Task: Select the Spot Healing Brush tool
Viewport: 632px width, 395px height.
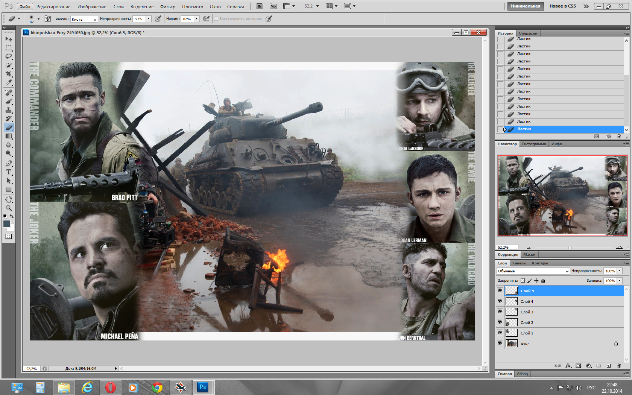Action: (9, 93)
